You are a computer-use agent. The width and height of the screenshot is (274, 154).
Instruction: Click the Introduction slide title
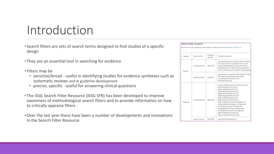(x=60, y=30)
